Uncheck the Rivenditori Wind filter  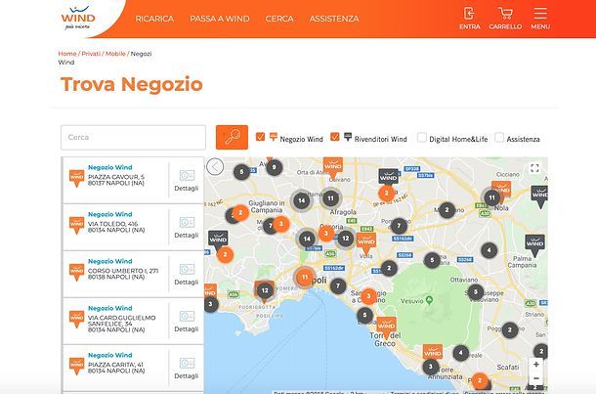335,137
